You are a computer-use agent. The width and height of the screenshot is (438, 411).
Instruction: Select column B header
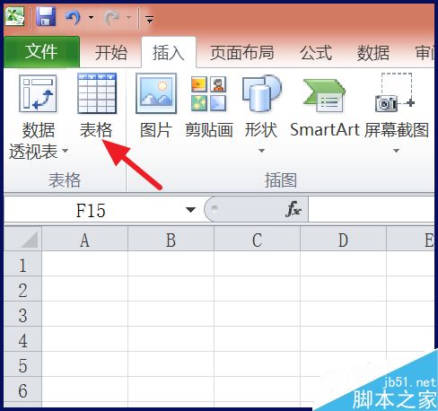coord(171,240)
